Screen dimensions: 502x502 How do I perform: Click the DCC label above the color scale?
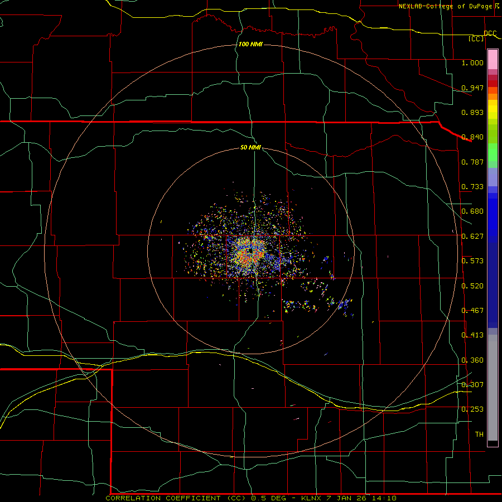490,33
